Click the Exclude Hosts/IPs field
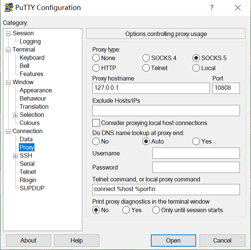Viewport: 251px width, 250px height. pos(166,111)
